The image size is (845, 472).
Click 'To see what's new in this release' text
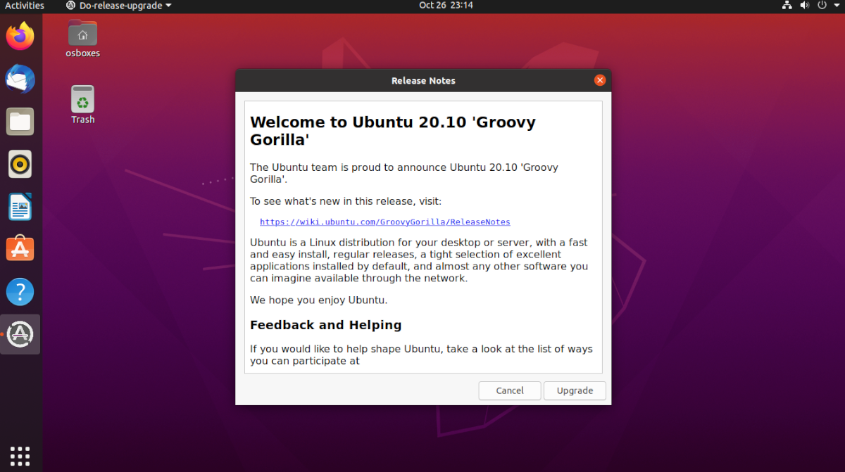[346, 201]
